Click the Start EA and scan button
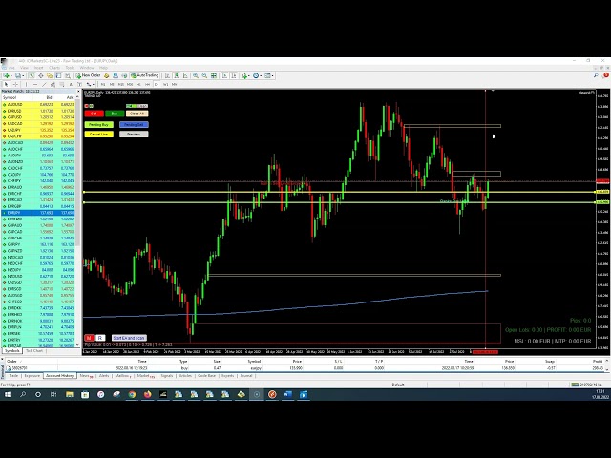The image size is (611, 458). click(x=129, y=338)
